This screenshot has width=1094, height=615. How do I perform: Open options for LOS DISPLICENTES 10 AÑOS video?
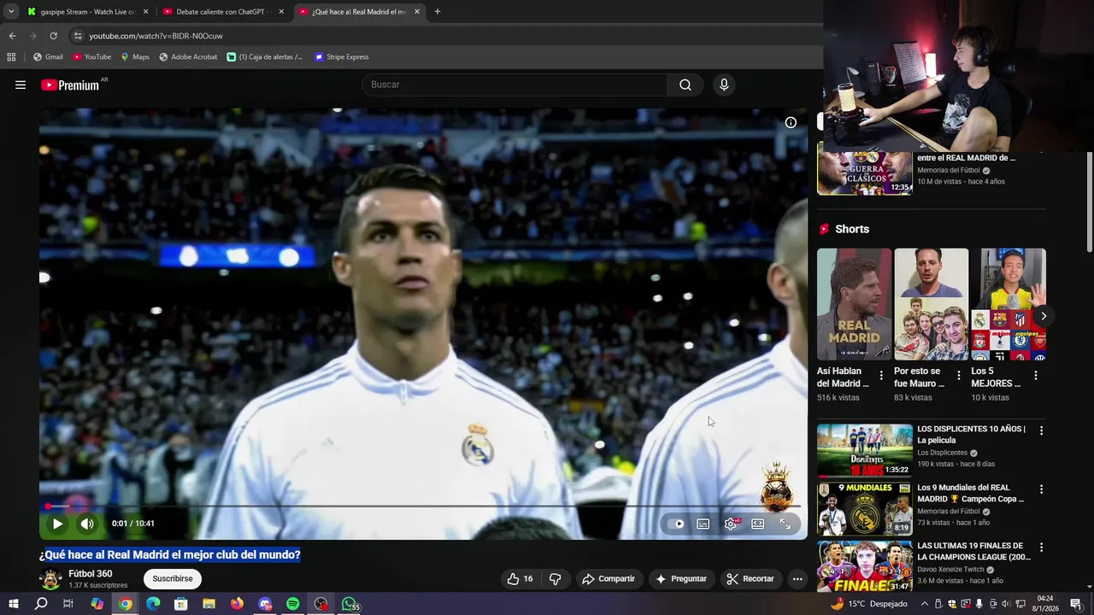point(1041,430)
